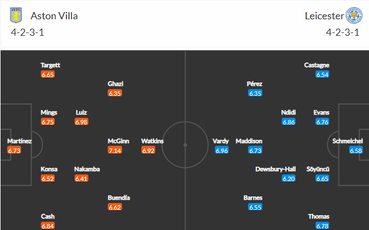
Task: Select Maddison on the lineup pitch
Action: pyautogui.click(x=249, y=141)
